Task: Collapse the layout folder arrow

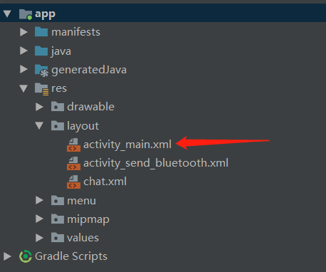Action: click(39, 125)
